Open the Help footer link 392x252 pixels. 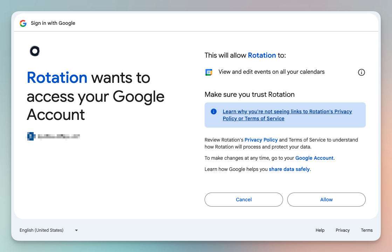click(320, 230)
